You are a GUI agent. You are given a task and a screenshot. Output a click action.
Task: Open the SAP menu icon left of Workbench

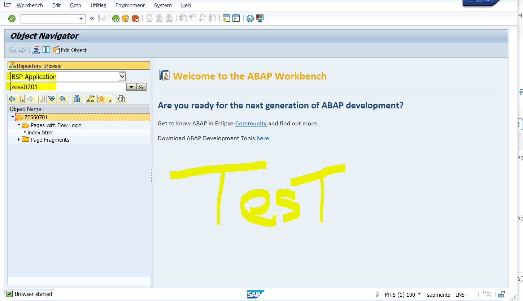pos(7,5)
